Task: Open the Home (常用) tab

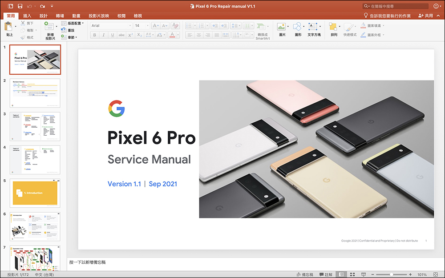Action: 11,16
